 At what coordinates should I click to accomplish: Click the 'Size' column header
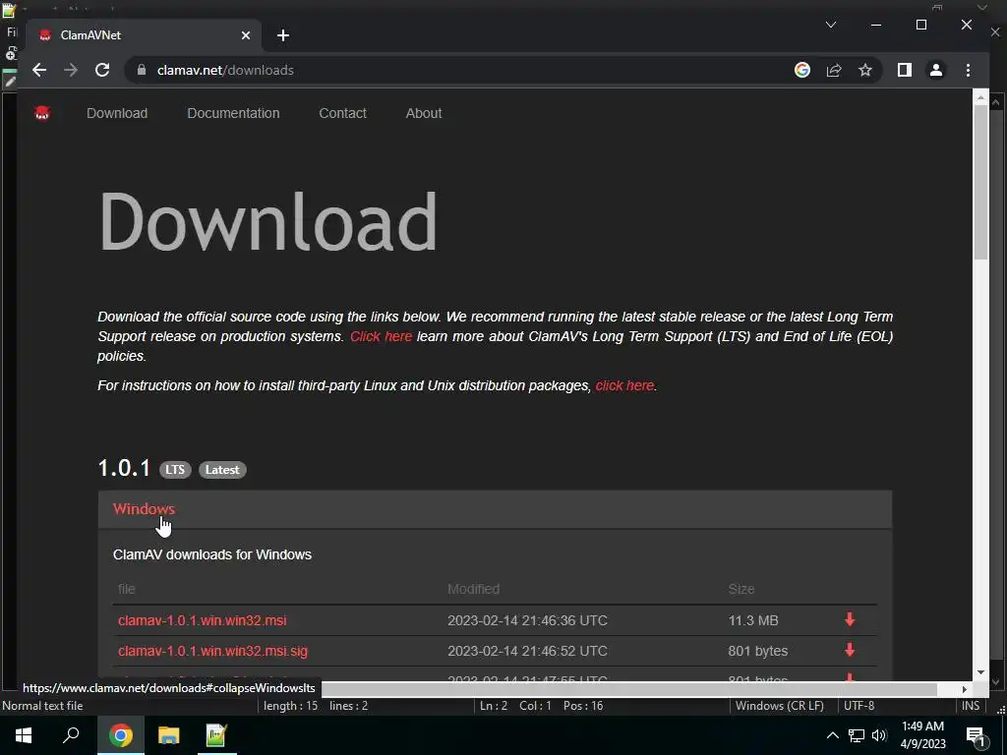[741, 589]
